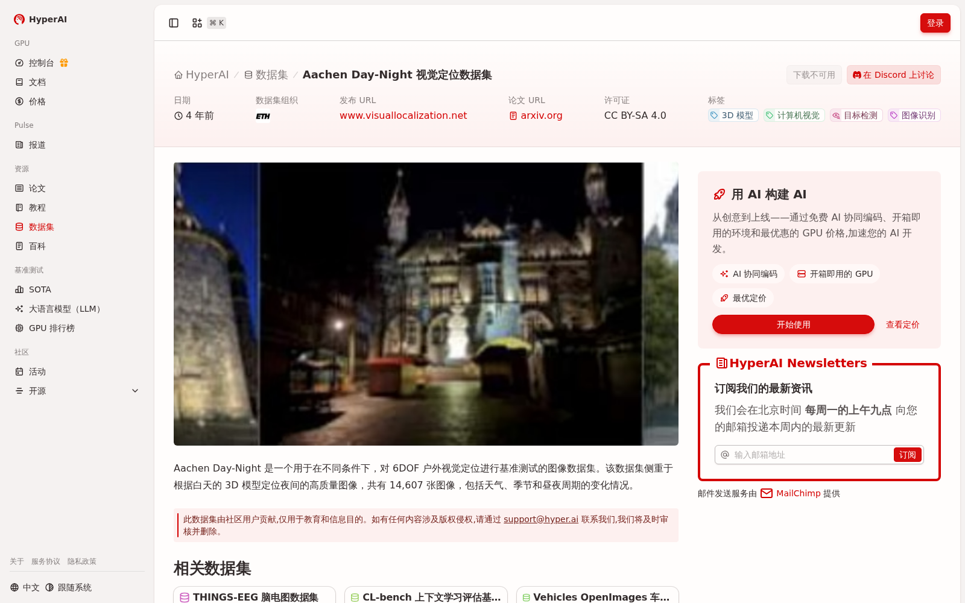Image resolution: width=965 pixels, height=603 pixels.
Task: Click 在 Discord 上讨论 button
Action: (893, 75)
